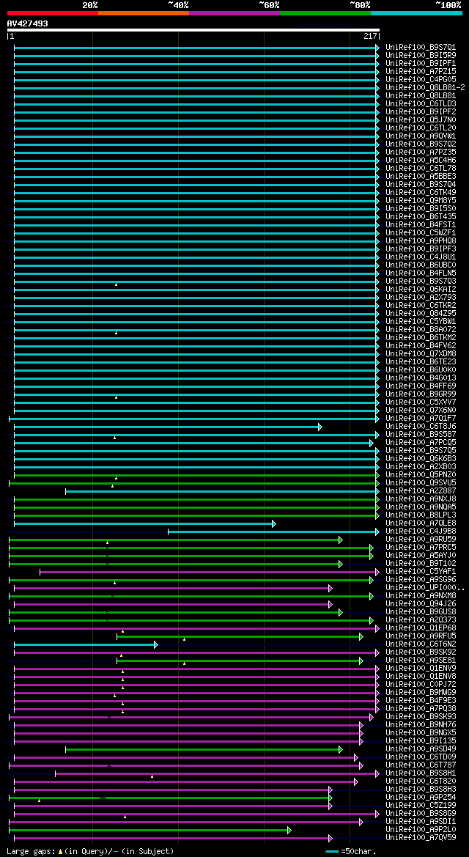469x857 pixels.
Task: Select label UniRef100_A9RU59
Action: [x=421, y=540]
